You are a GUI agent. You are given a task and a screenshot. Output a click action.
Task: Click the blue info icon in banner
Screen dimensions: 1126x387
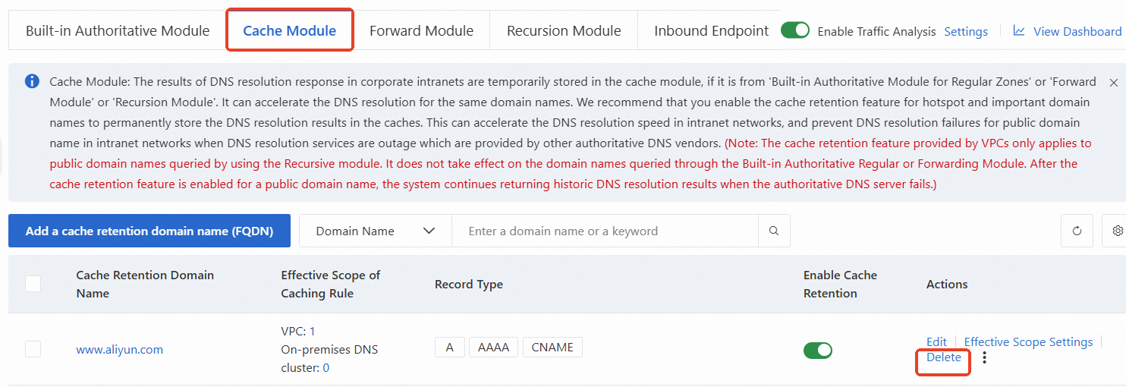(x=32, y=81)
